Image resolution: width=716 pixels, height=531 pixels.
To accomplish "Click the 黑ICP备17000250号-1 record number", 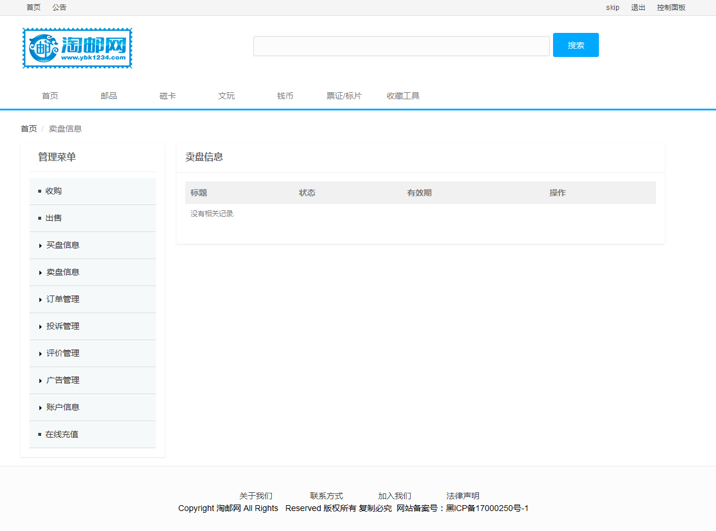I will point(487,508).
